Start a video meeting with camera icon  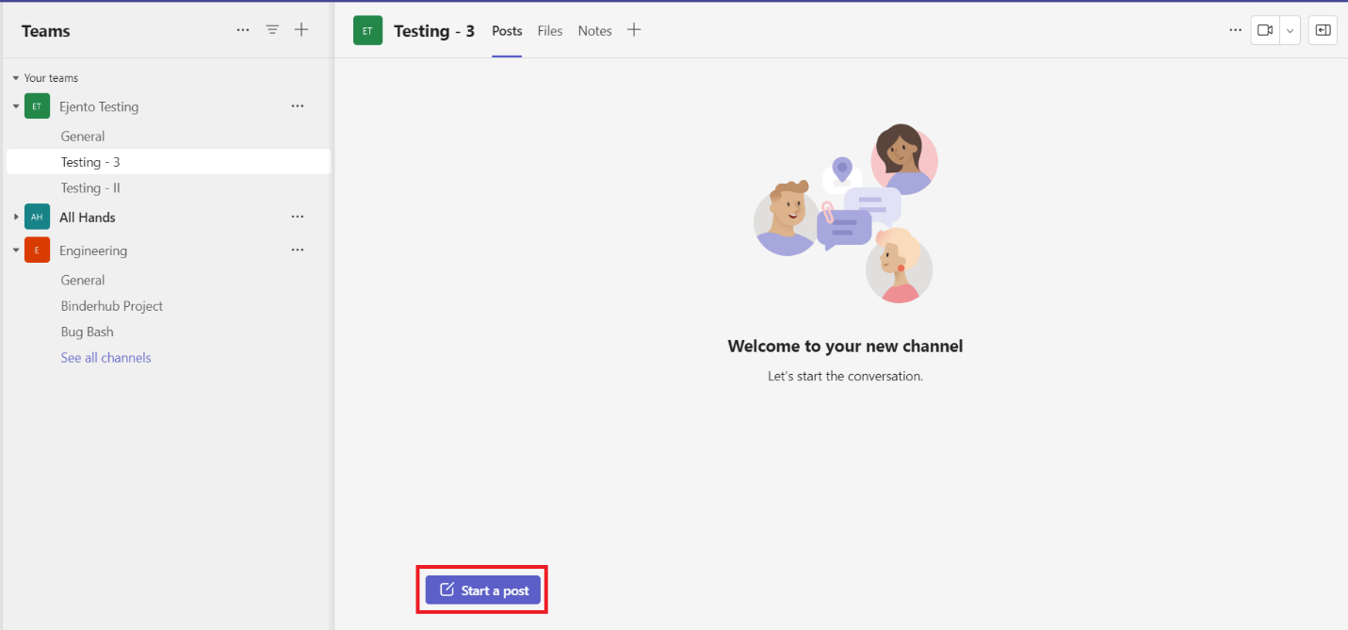(x=1264, y=30)
